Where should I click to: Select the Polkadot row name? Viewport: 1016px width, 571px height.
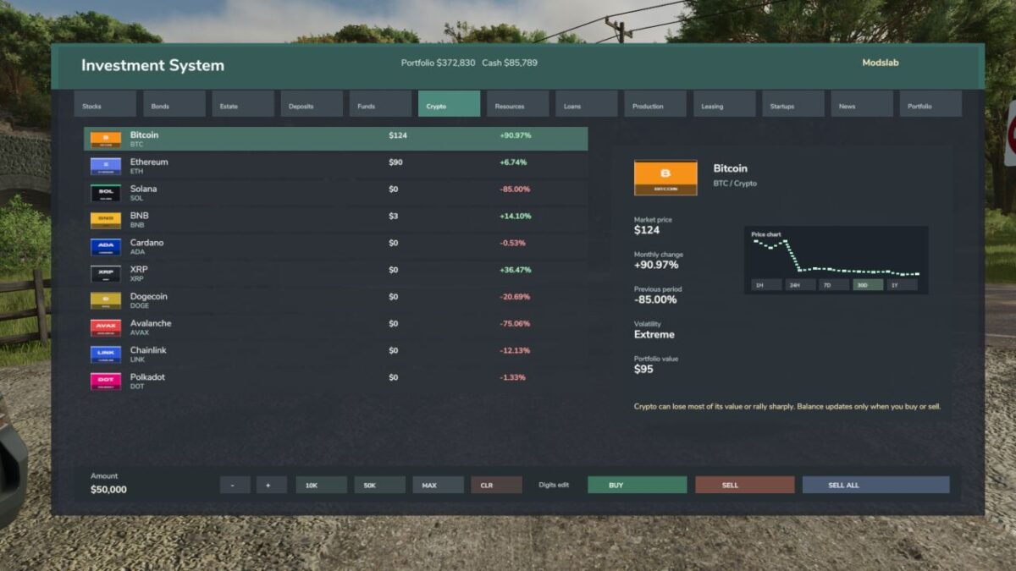tap(148, 377)
